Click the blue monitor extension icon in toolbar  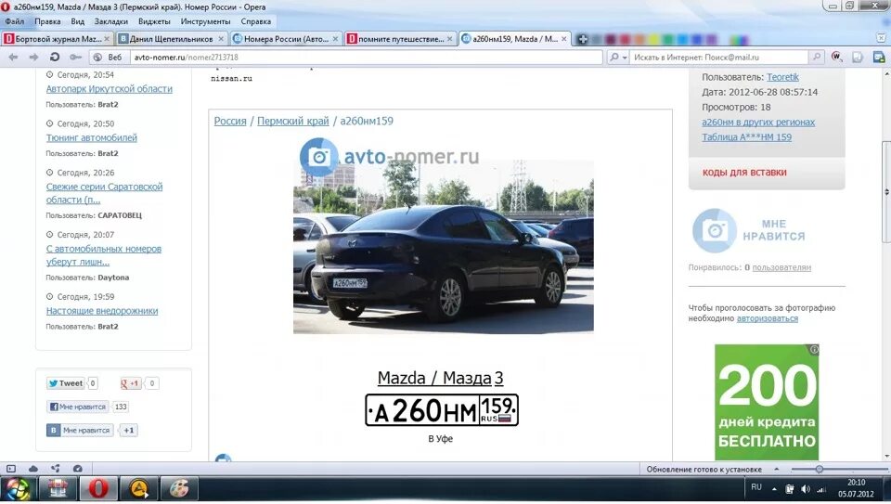tap(879, 57)
